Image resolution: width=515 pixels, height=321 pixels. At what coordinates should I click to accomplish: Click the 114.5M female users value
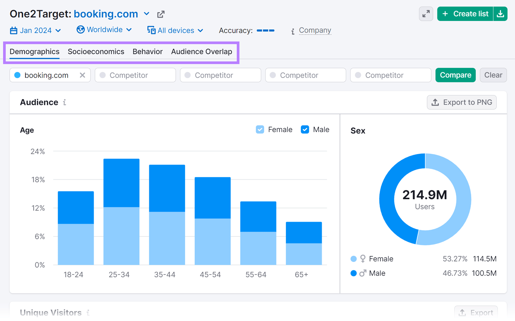tap(485, 259)
